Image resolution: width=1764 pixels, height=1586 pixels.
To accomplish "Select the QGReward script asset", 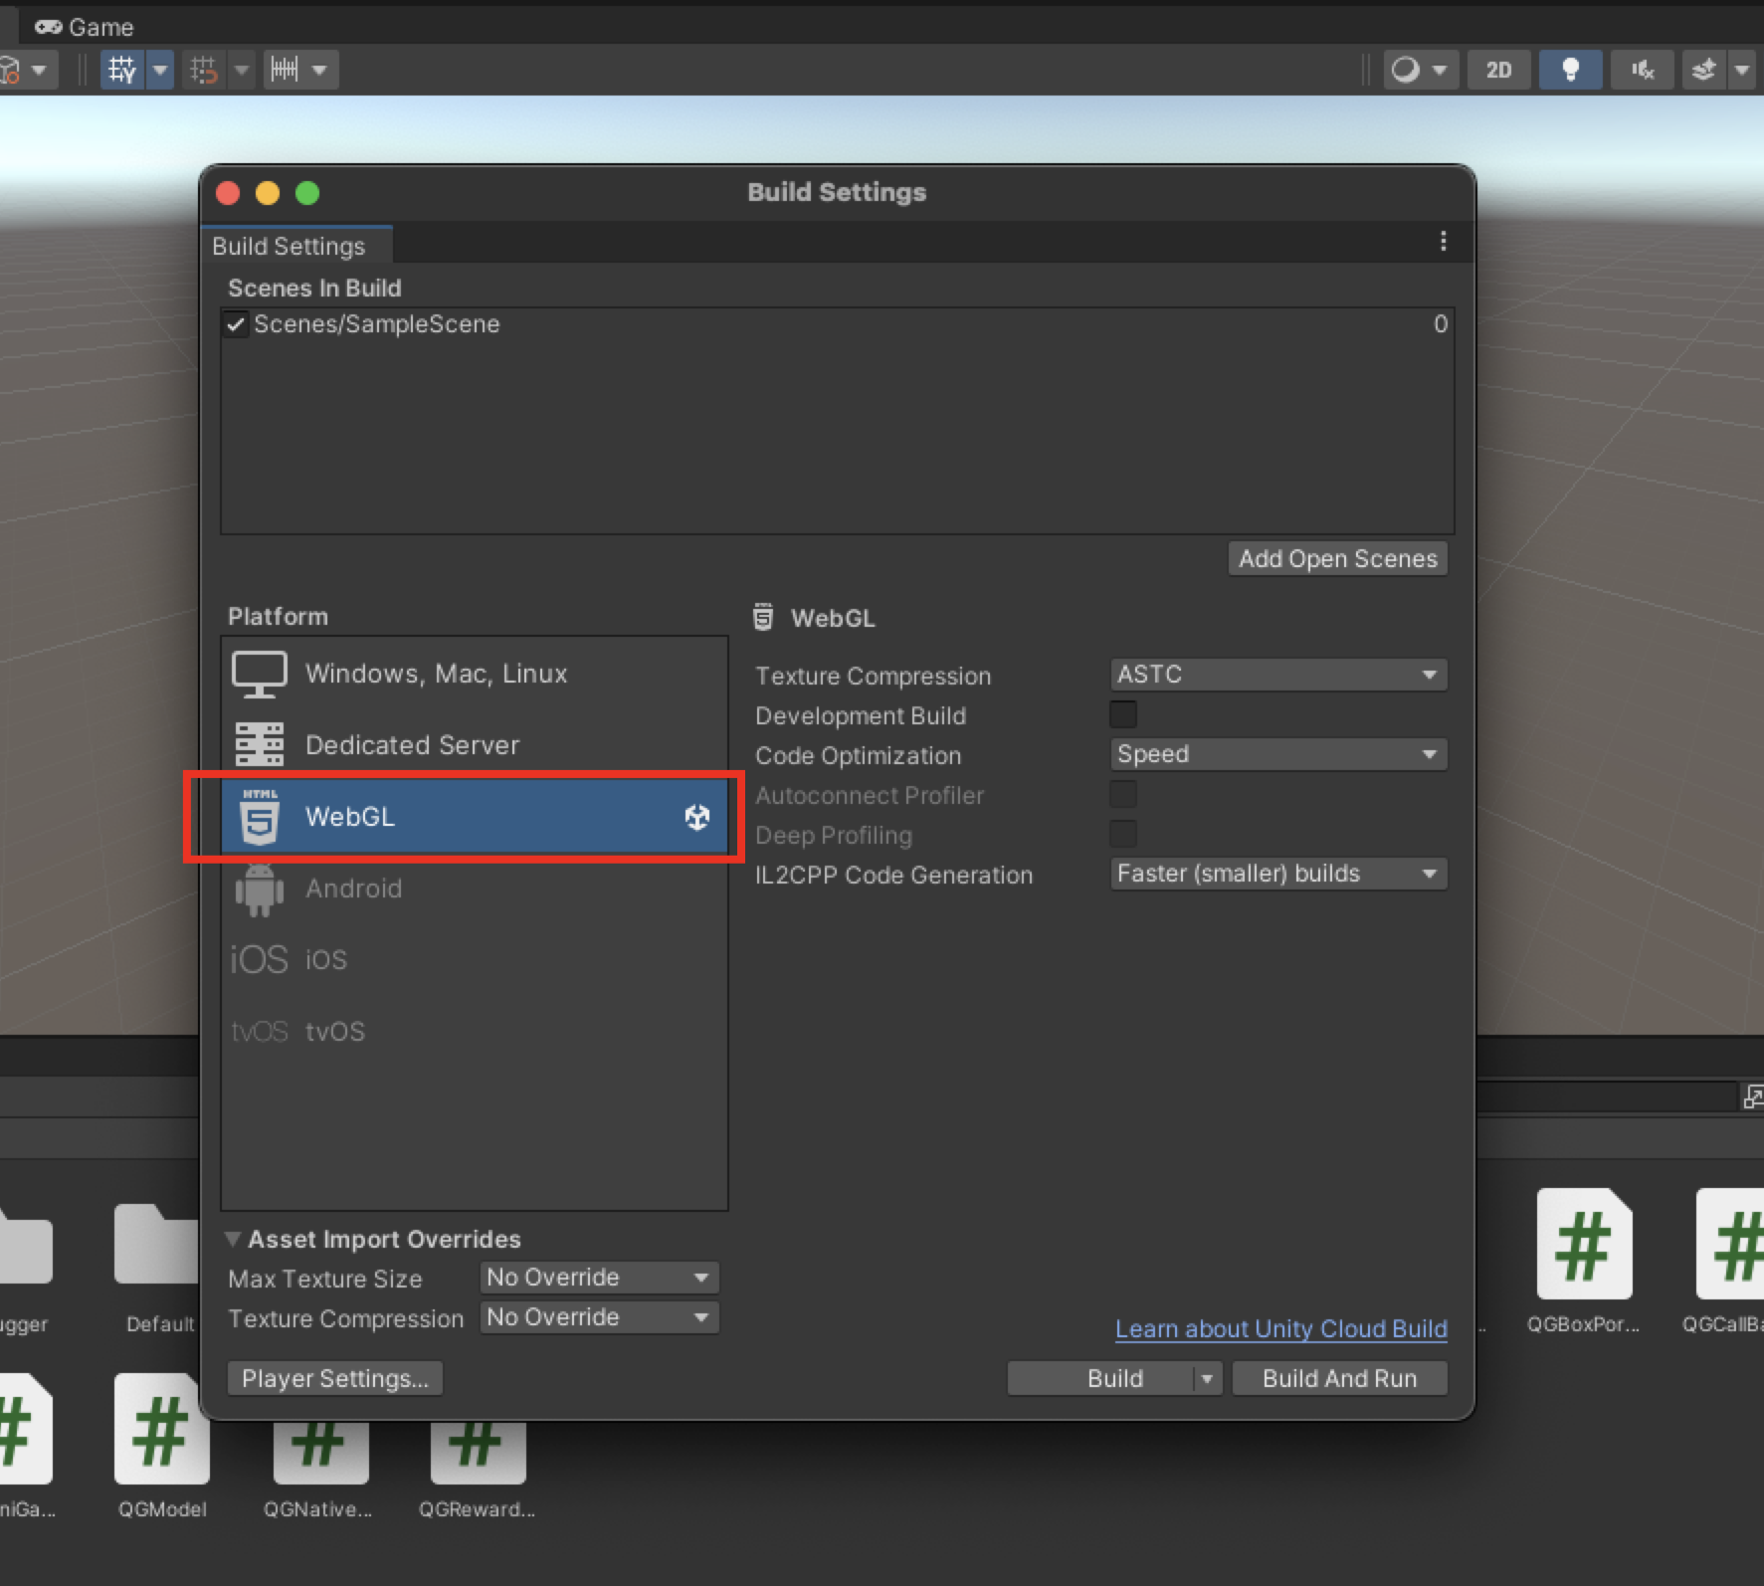I will tap(478, 1471).
